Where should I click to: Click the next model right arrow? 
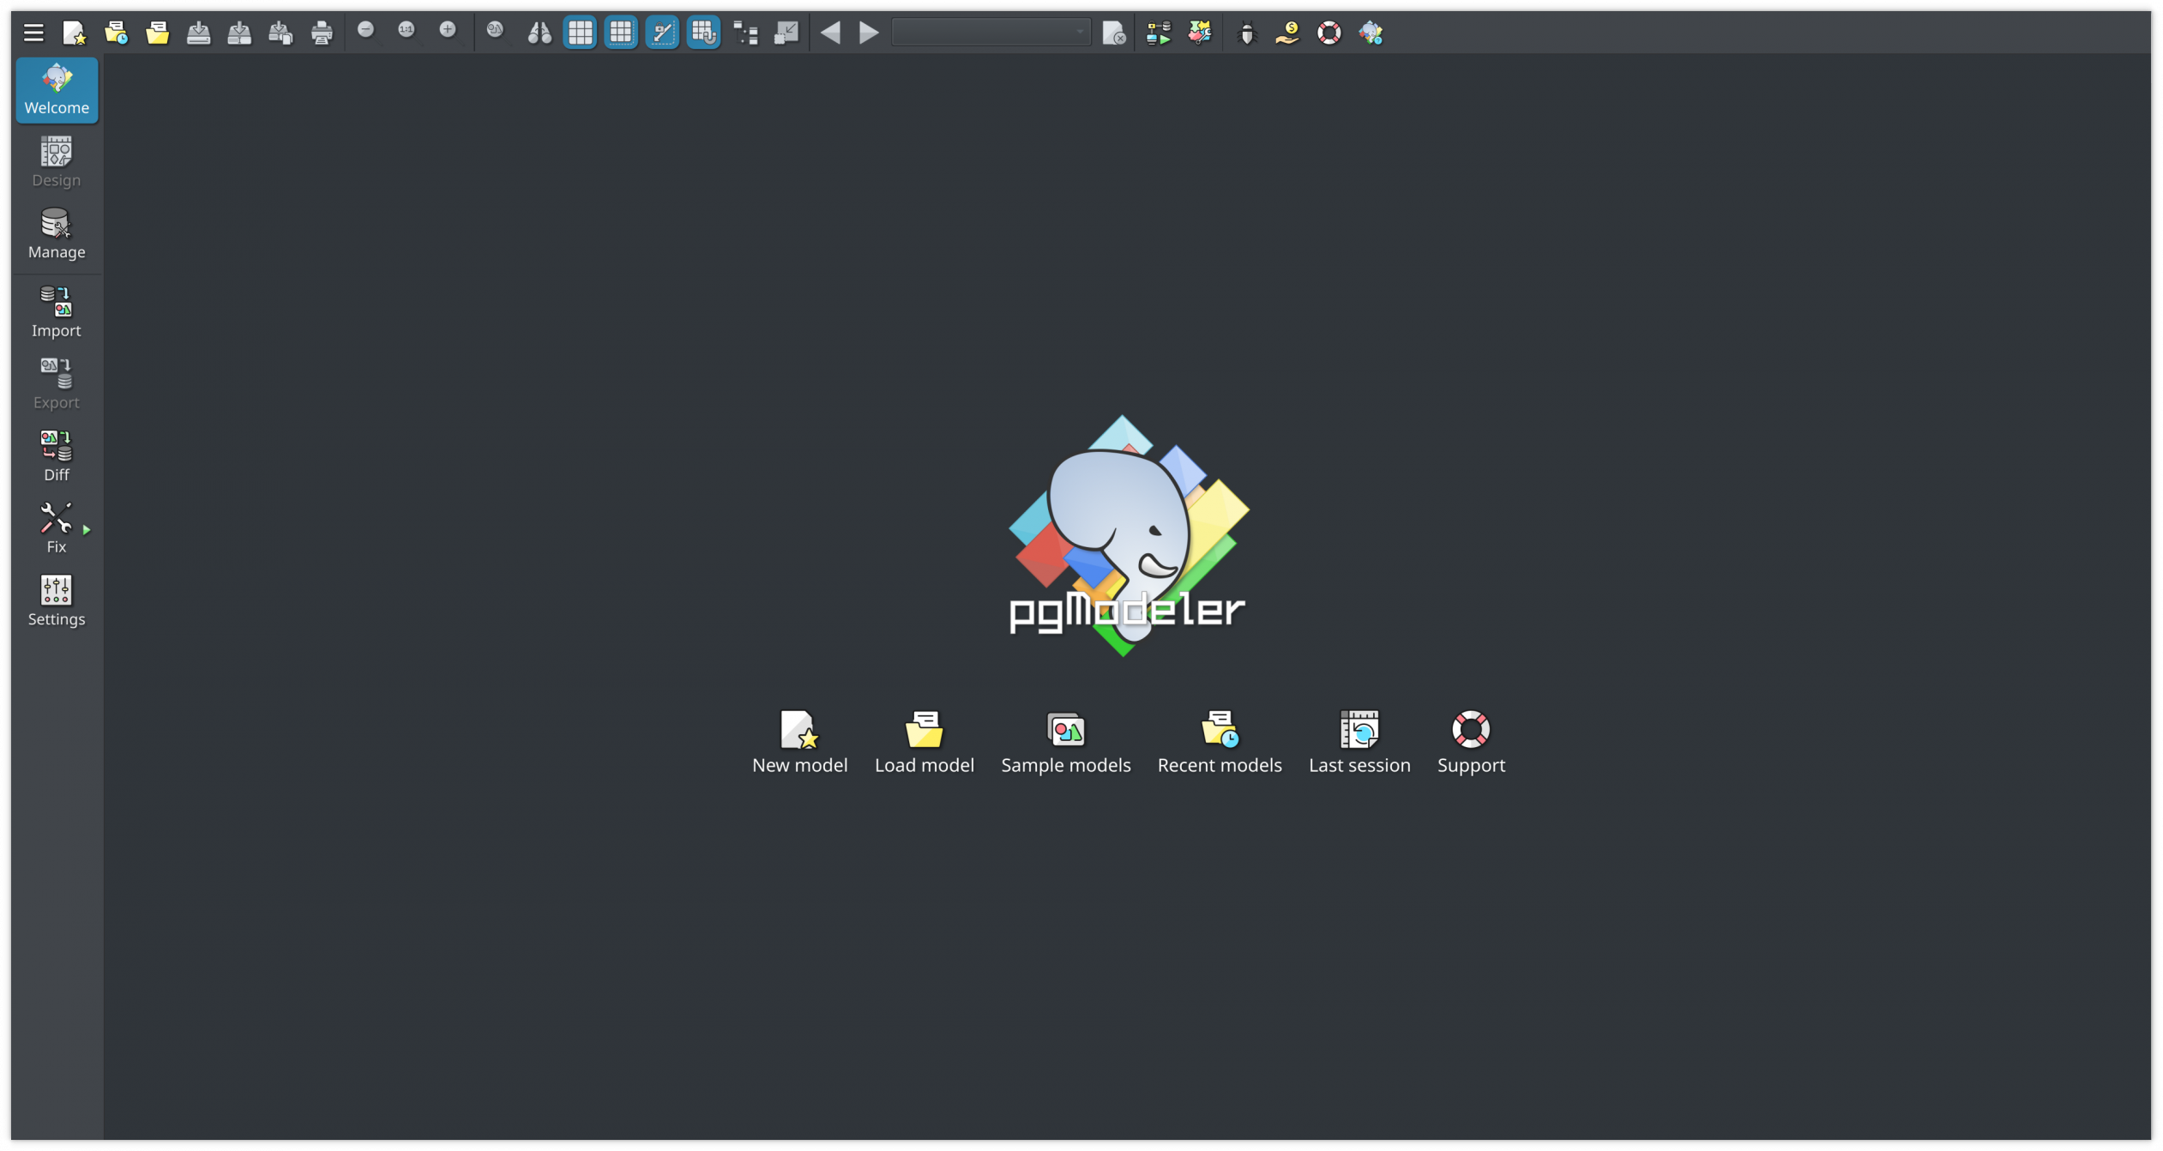click(x=869, y=33)
